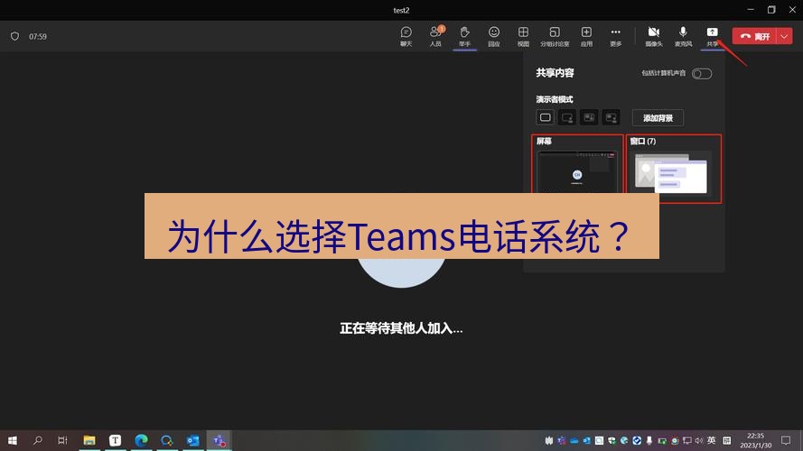Expand the leave options arrow beside 离开

[785, 36]
